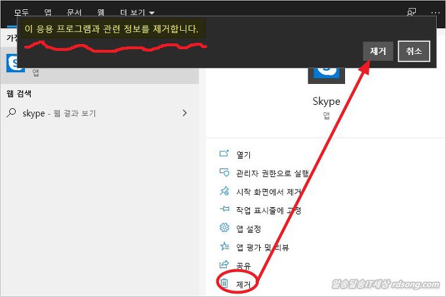
Task: Choose 열기 to open Skype
Action: point(243,155)
